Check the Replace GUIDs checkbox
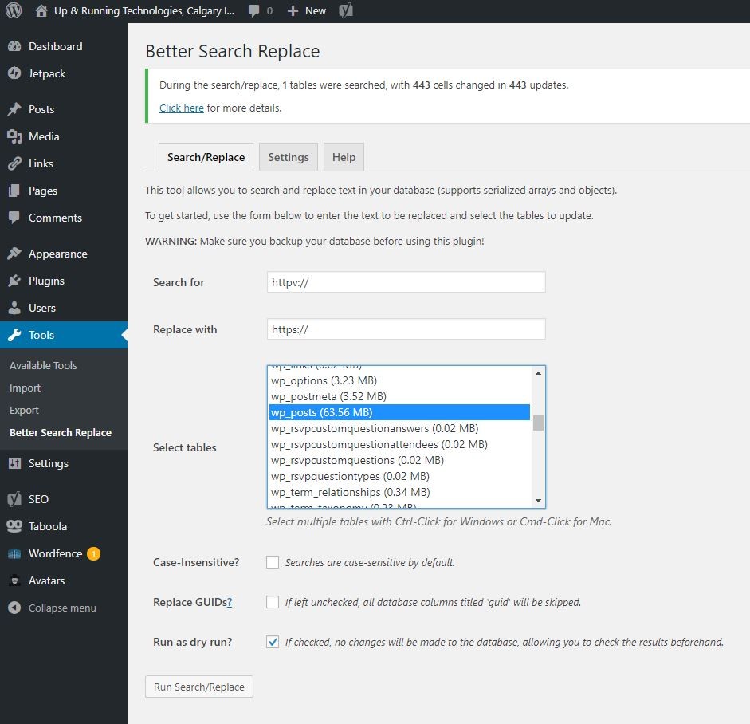Viewport: 750px width, 724px height. pos(273,602)
